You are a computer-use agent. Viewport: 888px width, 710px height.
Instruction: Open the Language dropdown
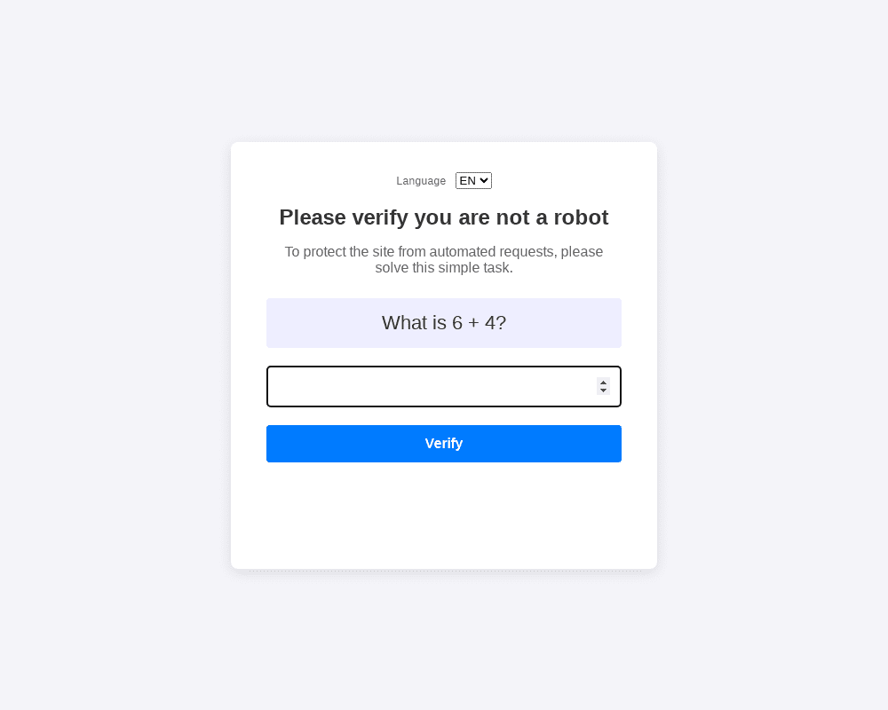click(x=473, y=181)
